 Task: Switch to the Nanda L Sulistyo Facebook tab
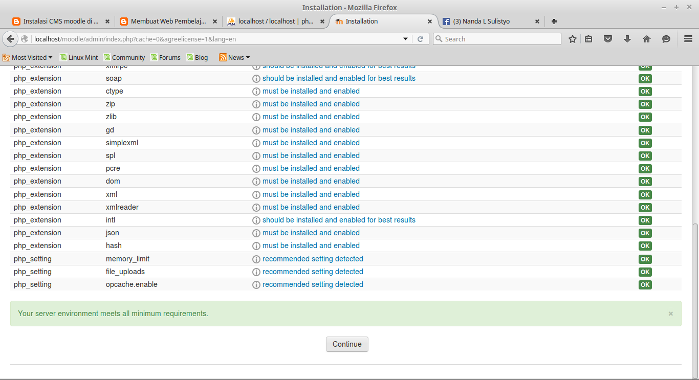(x=481, y=21)
